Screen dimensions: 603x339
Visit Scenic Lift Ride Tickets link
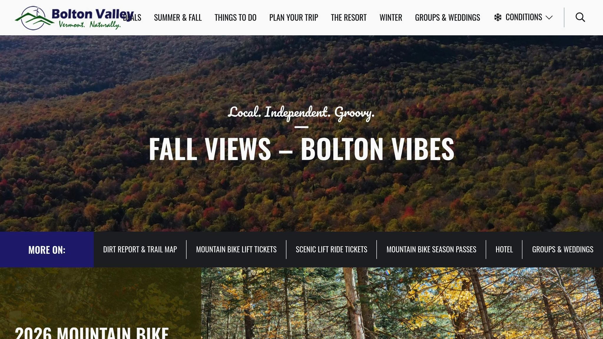point(331,250)
